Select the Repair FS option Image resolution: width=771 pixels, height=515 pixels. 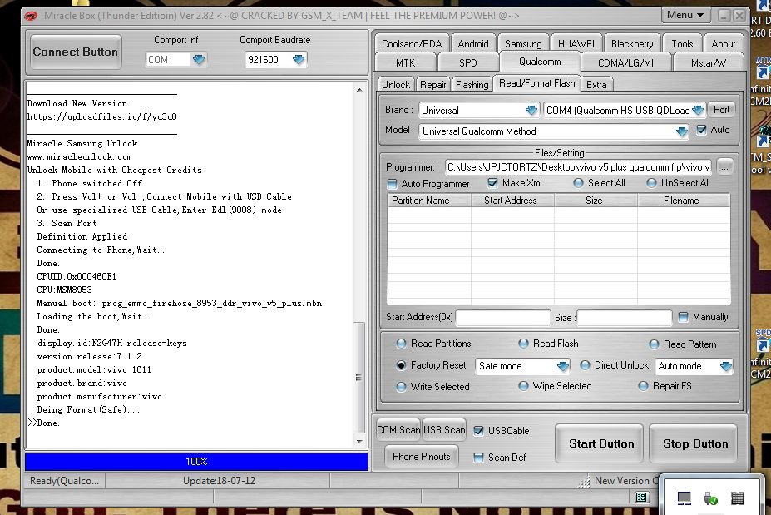(x=643, y=386)
